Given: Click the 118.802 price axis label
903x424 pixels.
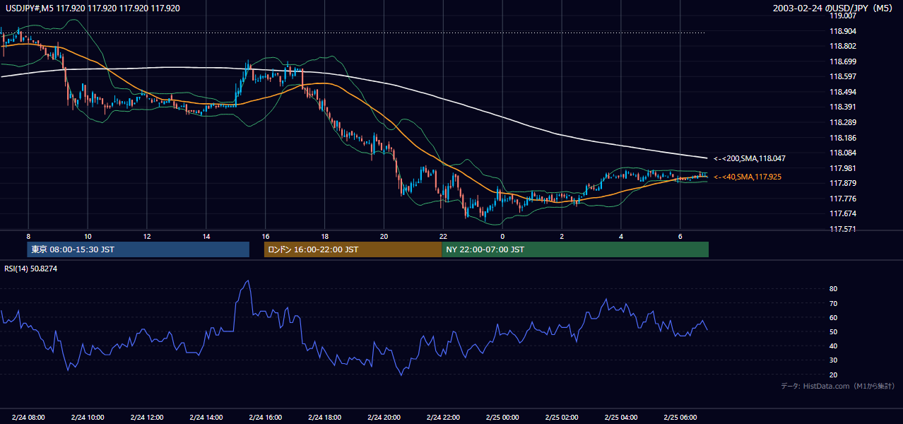Looking at the screenshot, I should 843,46.
